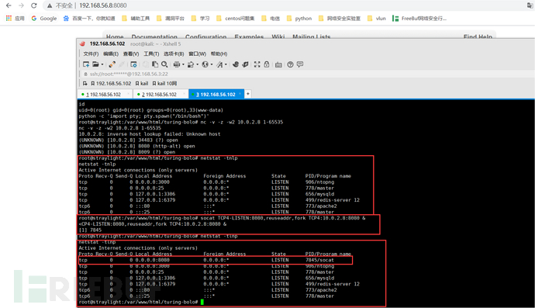Viewport: 535px width, 308px height.
Task: Switch to session tab 2 192.168.56.102
Action: click(x=160, y=94)
